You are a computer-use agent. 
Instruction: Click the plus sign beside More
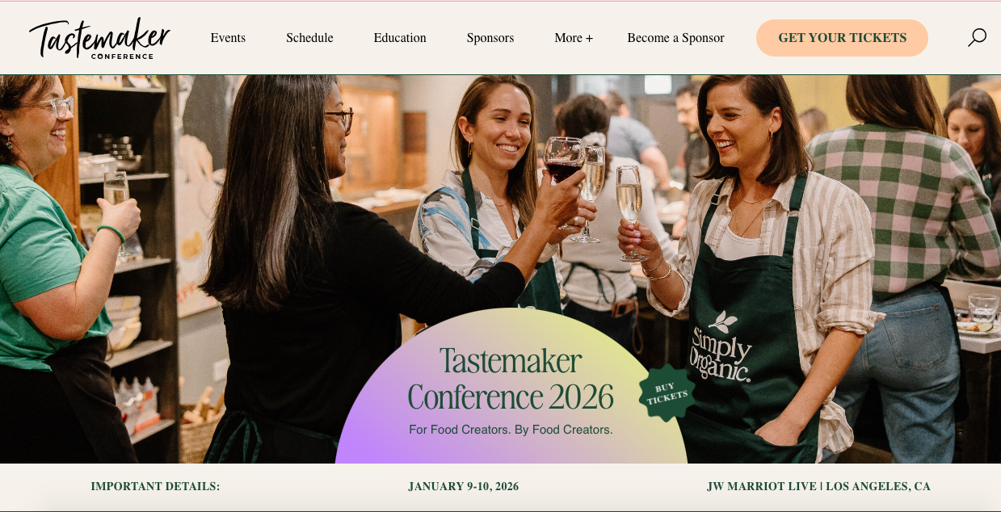coord(589,38)
